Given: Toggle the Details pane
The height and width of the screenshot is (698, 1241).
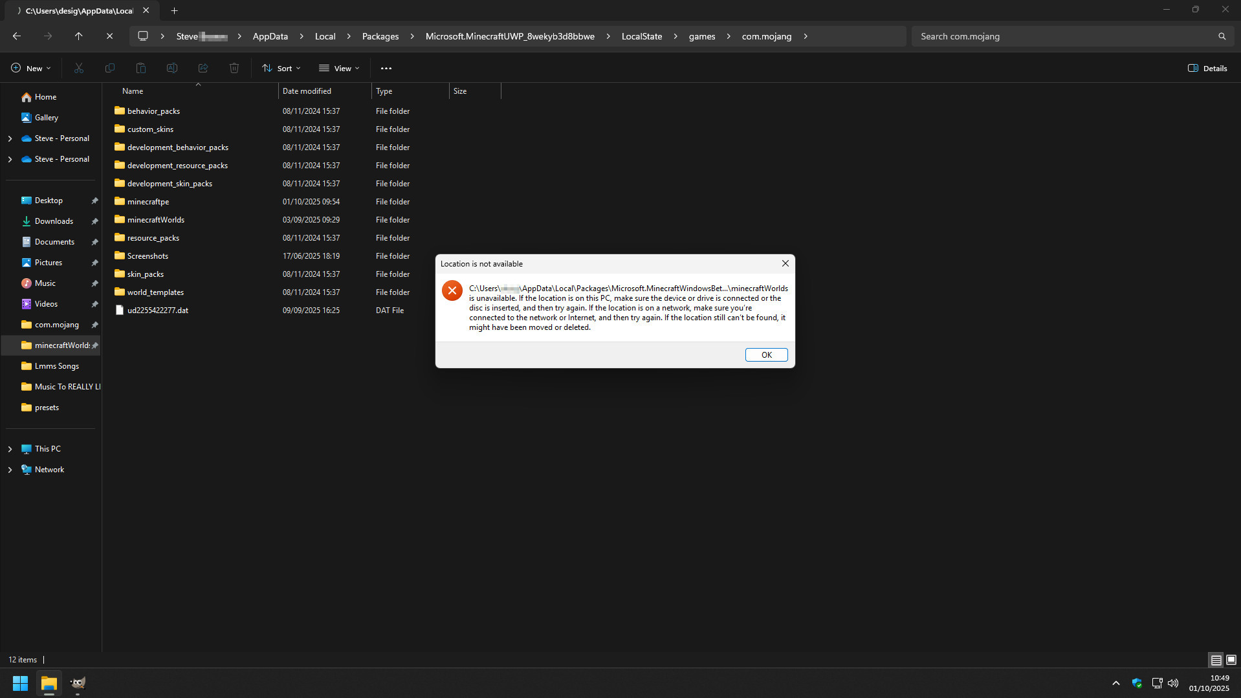Looking at the screenshot, I should 1207,68.
